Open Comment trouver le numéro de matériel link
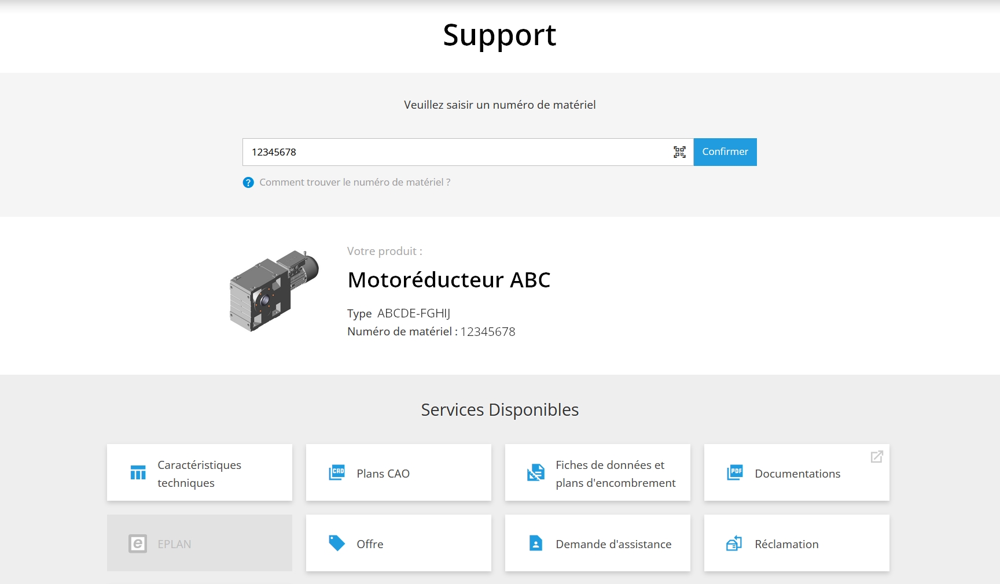The image size is (1000, 584). pos(355,183)
